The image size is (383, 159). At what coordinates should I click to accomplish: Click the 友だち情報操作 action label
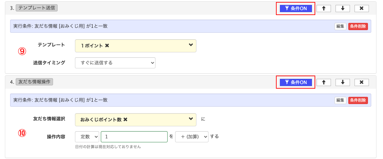[34, 82]
